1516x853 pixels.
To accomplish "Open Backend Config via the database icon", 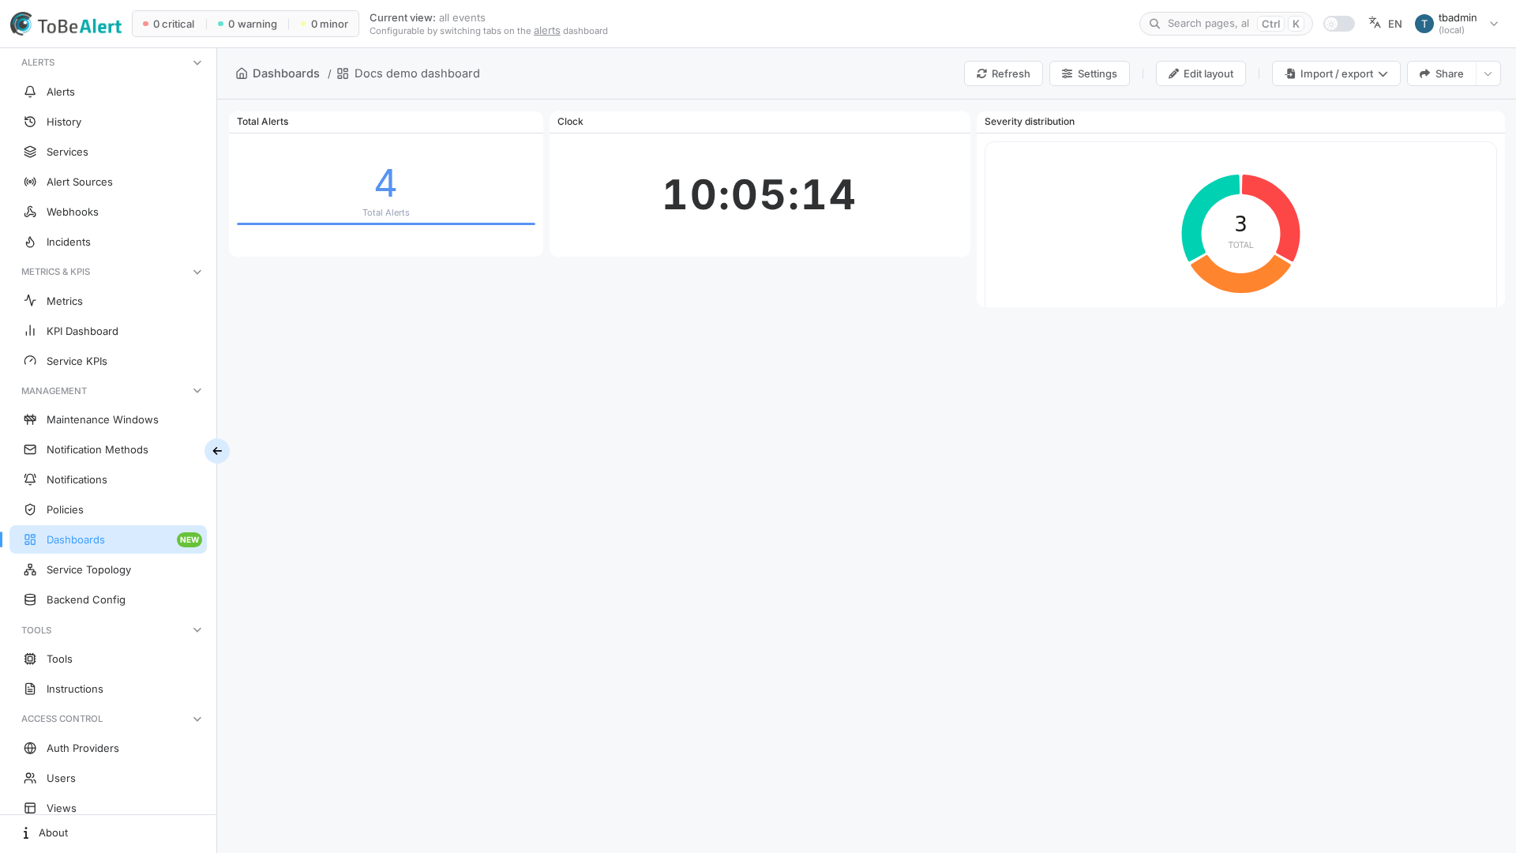I will click(30, 599).
